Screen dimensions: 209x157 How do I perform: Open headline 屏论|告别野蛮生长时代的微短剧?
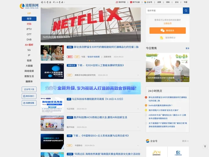click(x=106, y=47)
